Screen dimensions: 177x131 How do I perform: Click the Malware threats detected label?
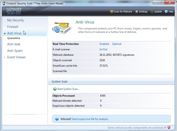point(67,101)
